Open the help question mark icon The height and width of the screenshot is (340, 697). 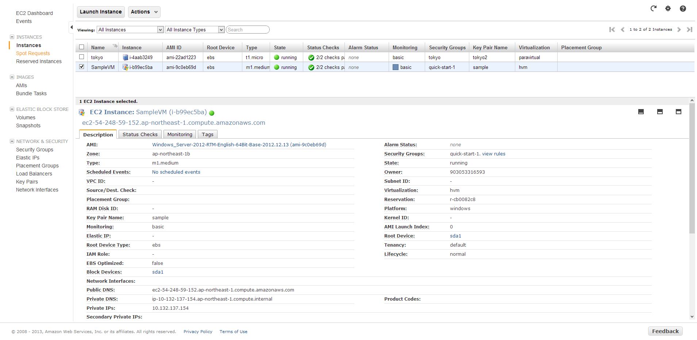(x=683, y=8)
